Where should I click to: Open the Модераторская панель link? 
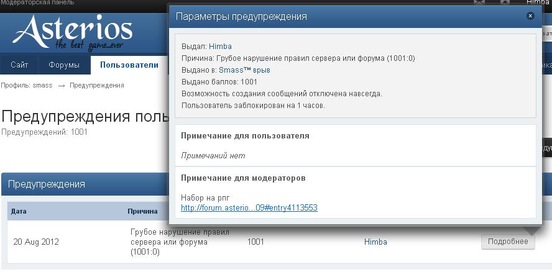[37, 2]
